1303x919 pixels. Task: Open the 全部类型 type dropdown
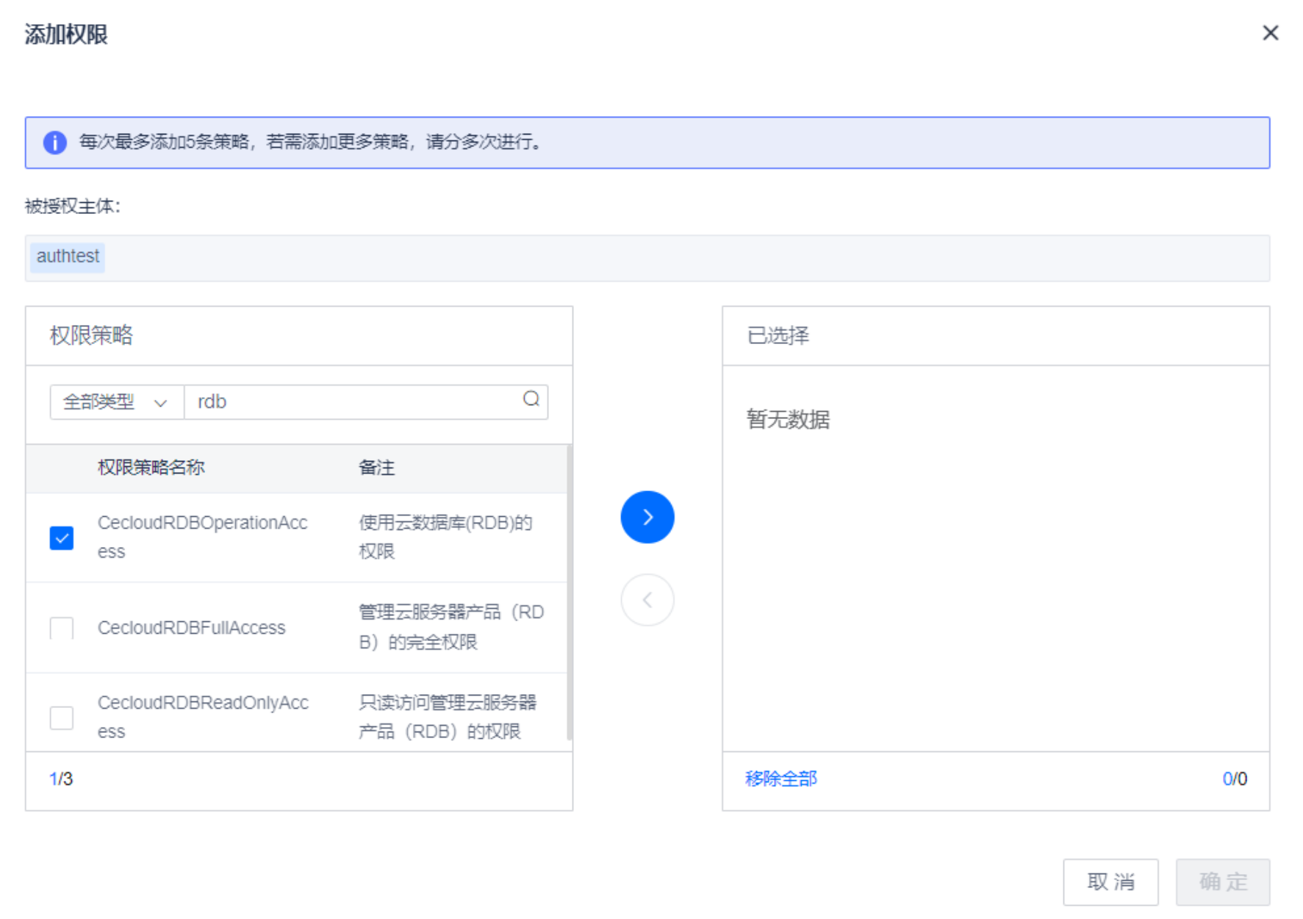(117, 402)
